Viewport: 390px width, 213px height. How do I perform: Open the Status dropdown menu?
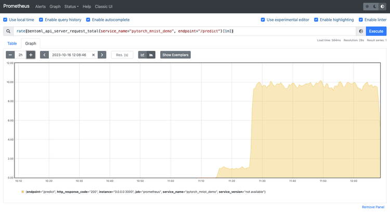pyautogui.click(x=71, y=6)
